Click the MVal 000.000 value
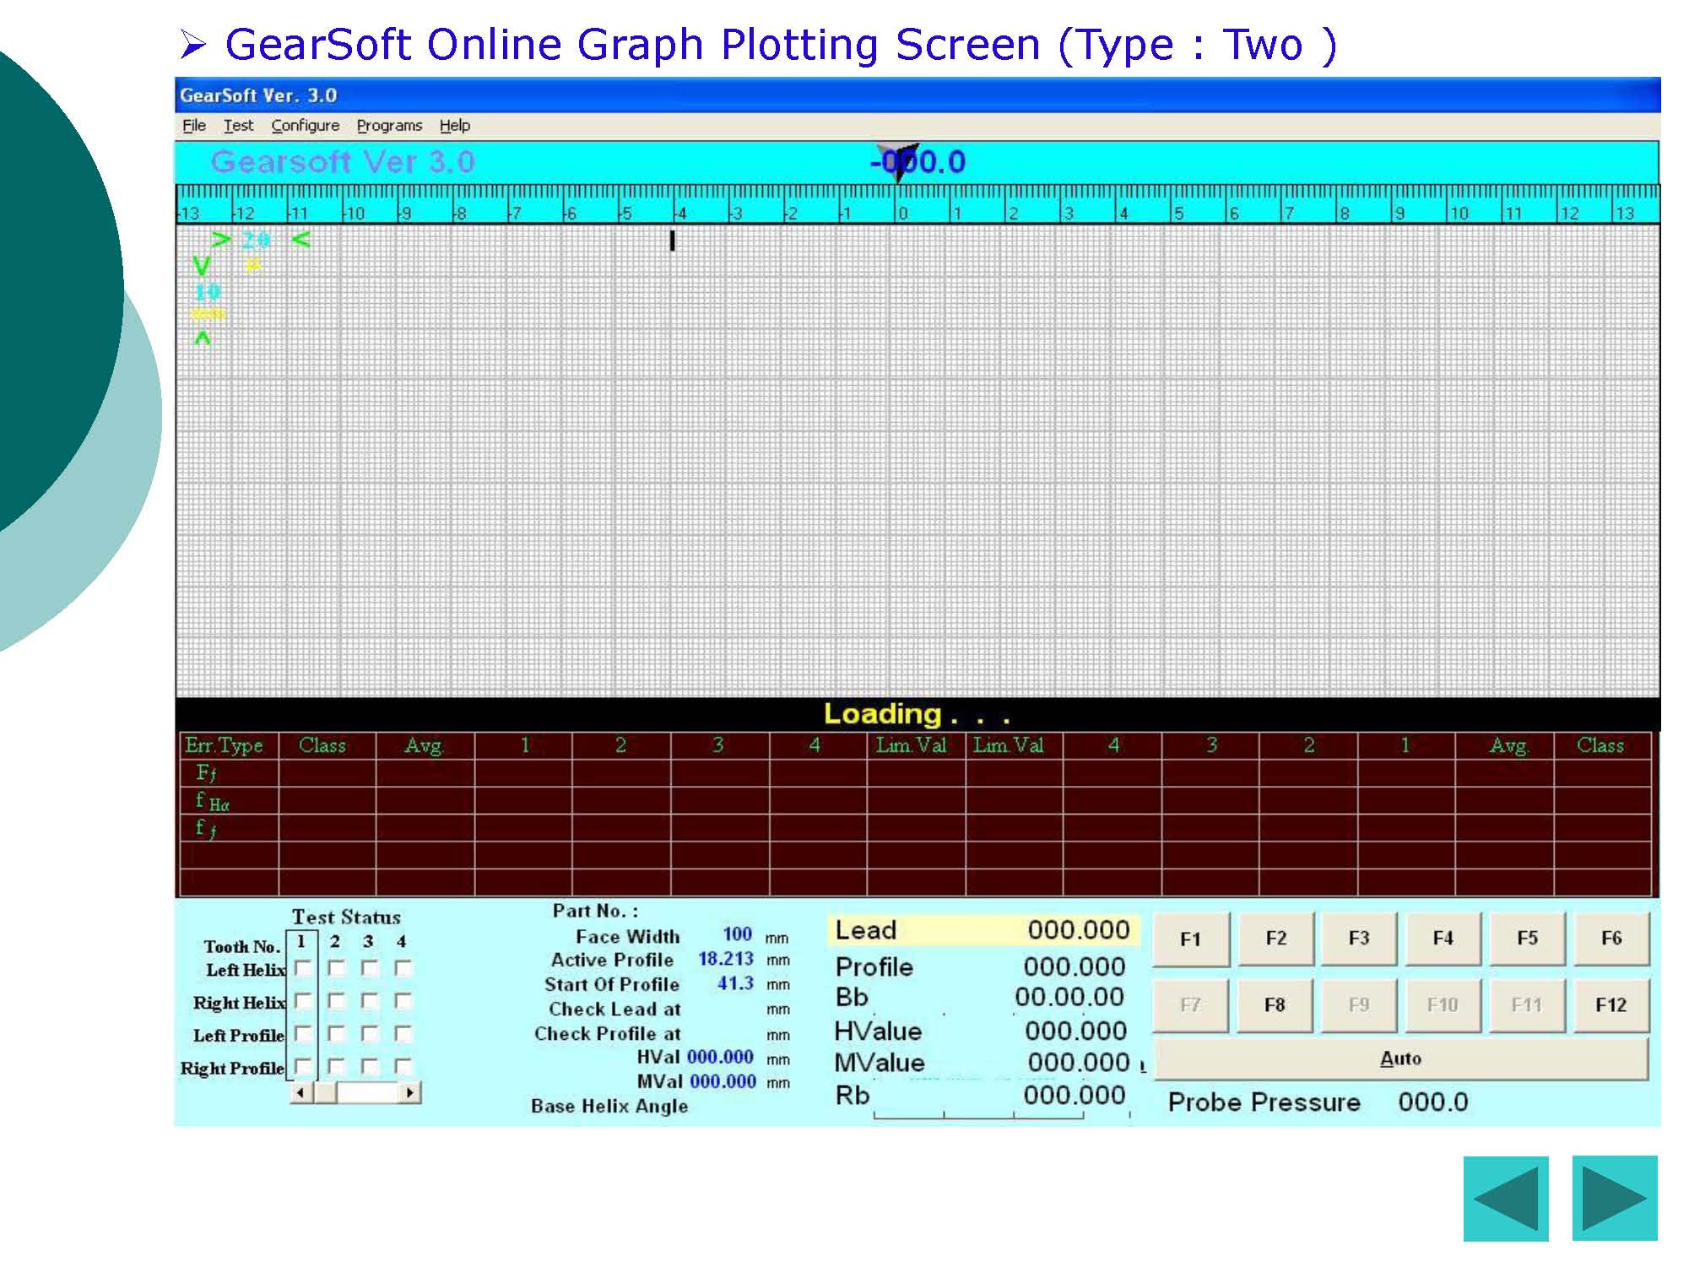Image resolution: width=1689 pixels, height=1267 pixels. (723, 1081)
